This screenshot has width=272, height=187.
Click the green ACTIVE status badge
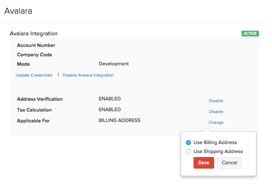point(250,34)
